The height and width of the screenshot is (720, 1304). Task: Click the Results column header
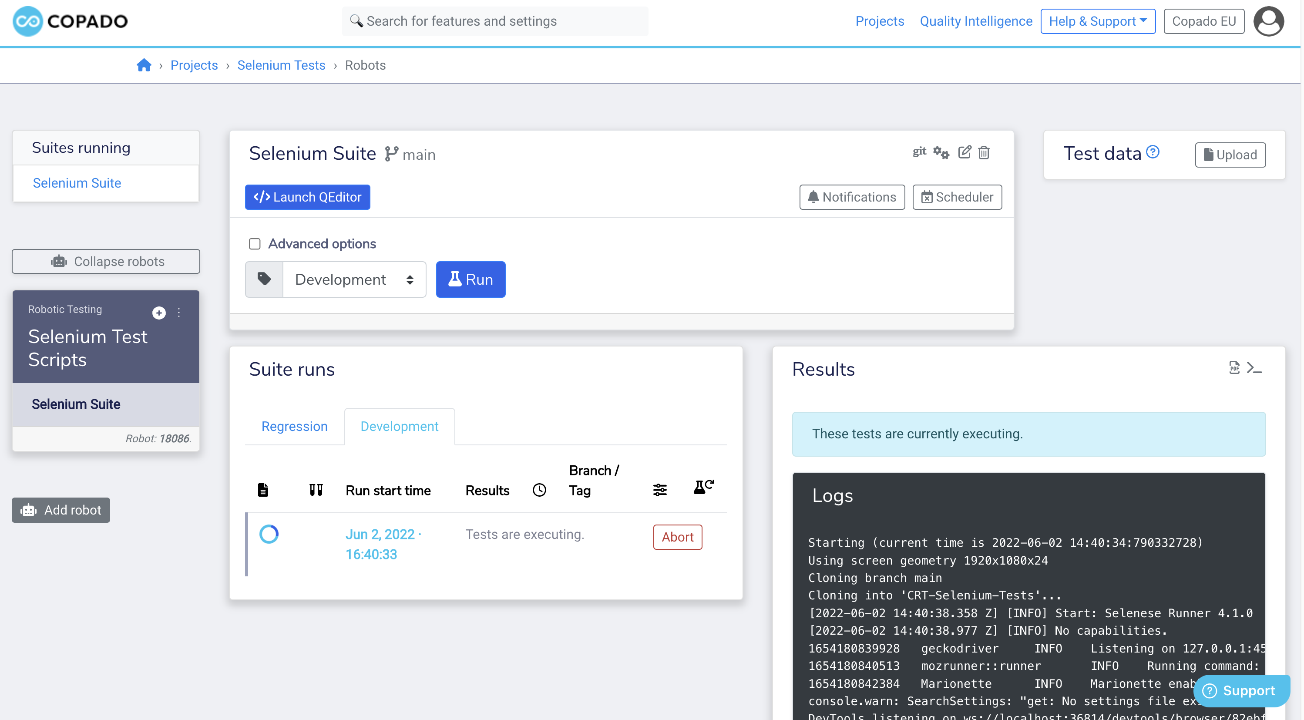[x=487, y=491]
